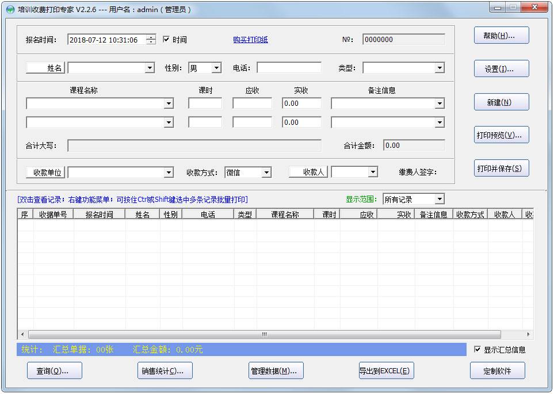Click the first 应收 input field
The width and height of the screenshot is (554, 394).
tap(253, 104)
